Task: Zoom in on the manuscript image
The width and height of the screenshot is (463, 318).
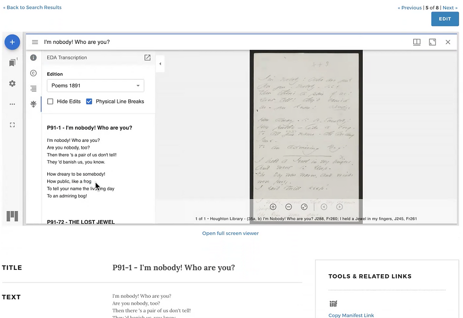Action: tap(273, 207)
